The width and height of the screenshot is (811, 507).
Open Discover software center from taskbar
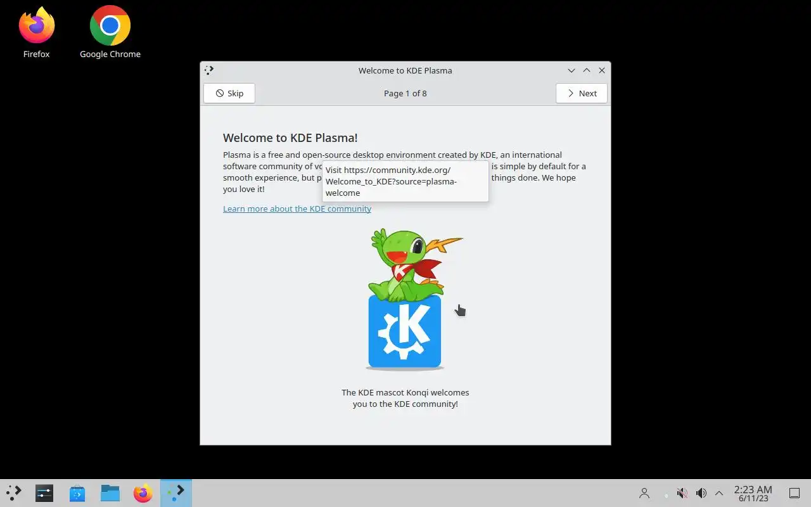click(x=77, y=493)
